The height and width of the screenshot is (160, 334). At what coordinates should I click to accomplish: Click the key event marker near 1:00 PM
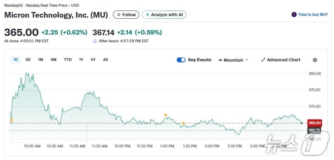[x=165, y=115]
